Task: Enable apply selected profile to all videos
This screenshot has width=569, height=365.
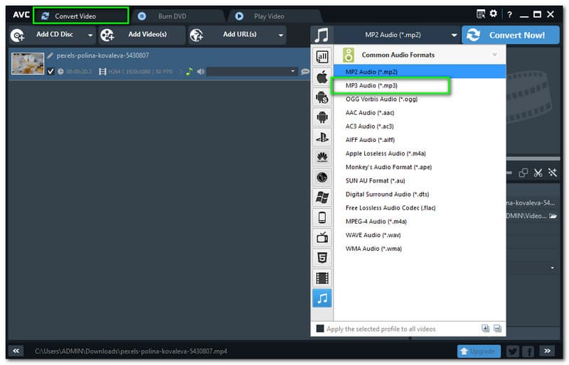Action: coord(319,329)
